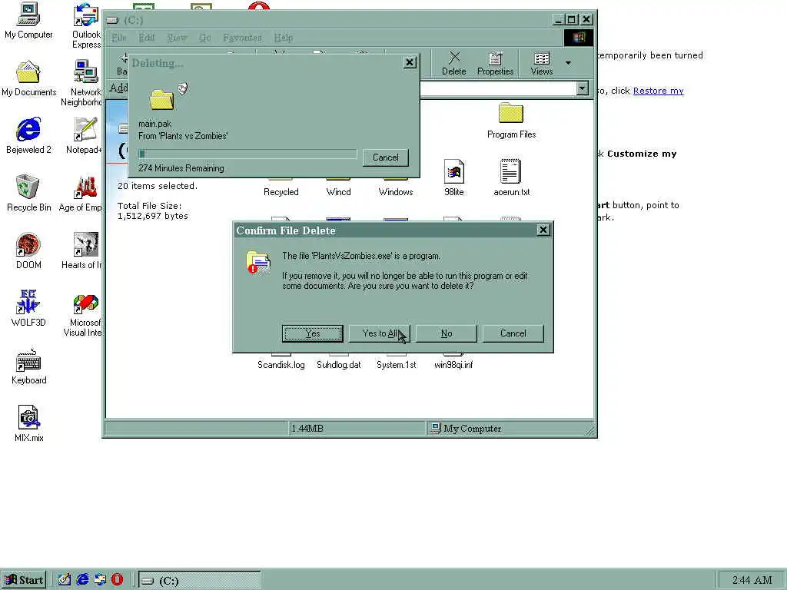Expand the Views dropdown arrow

[x=568, y=63]
